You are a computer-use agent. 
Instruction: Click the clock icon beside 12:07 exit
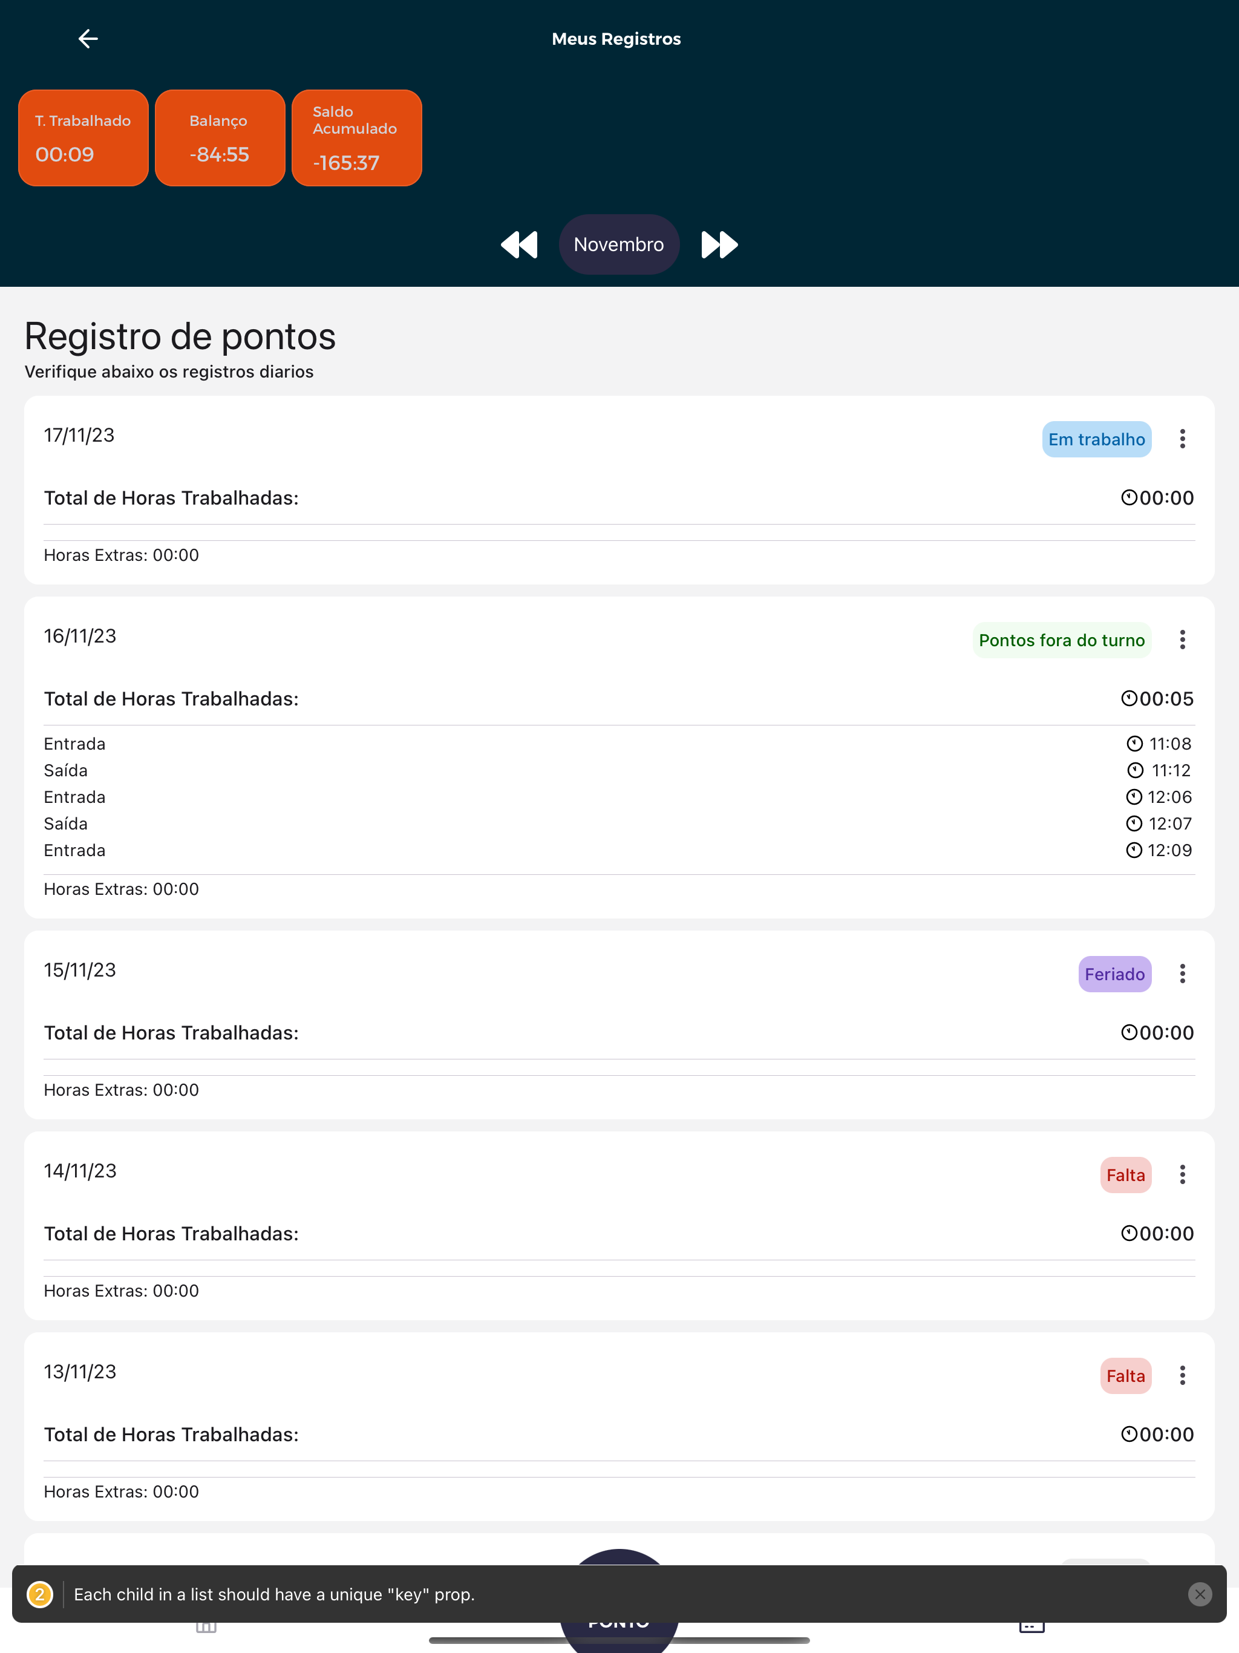point(1134,823)
